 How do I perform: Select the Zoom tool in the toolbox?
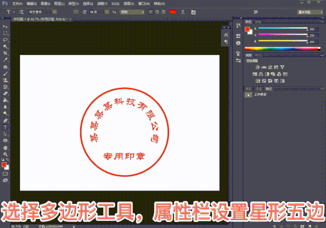click(x=5, y=154)
